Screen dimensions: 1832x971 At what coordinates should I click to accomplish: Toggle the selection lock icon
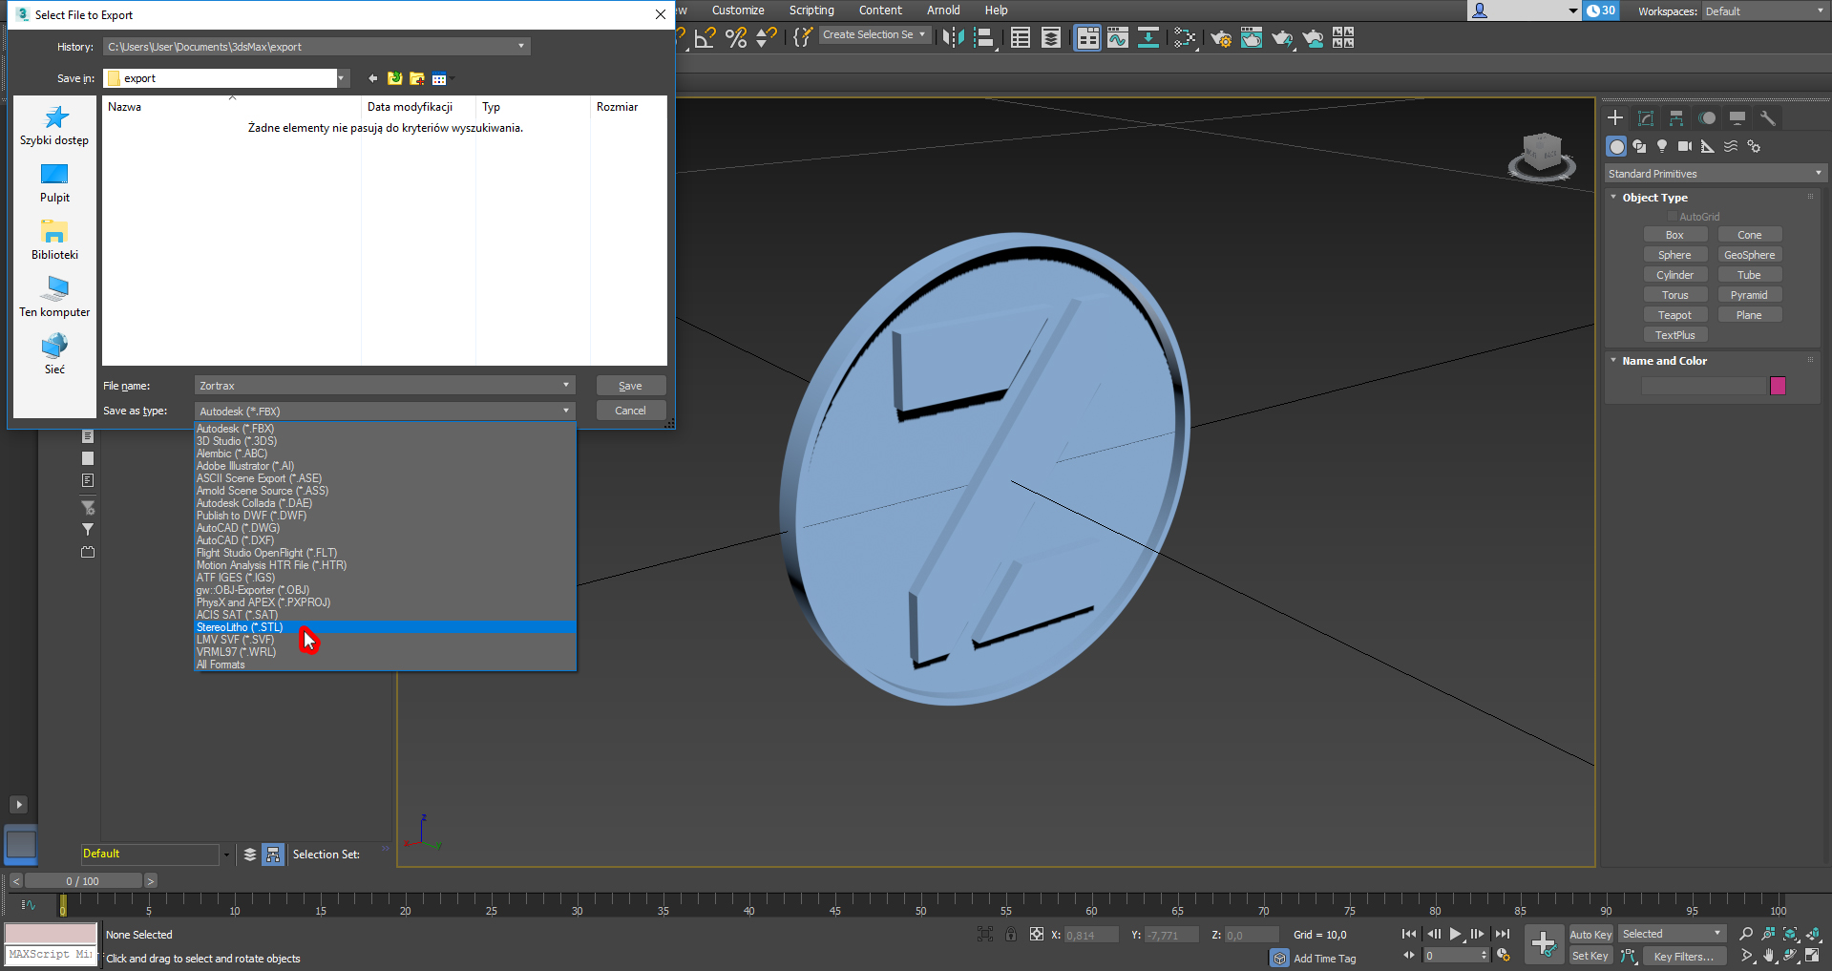(1011, 935)
